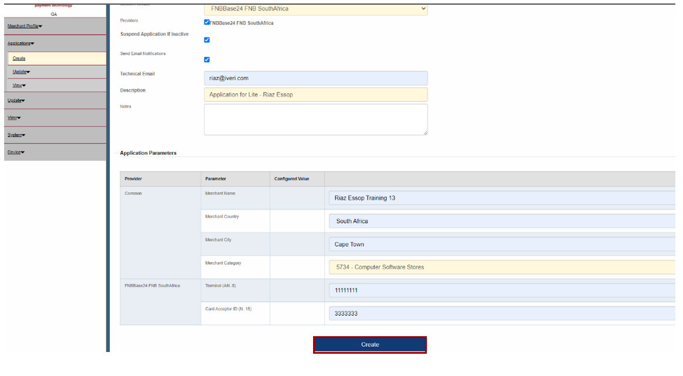Toggle Send Email Notifications checkbox
683x376 pixels.
click(207, 59)
